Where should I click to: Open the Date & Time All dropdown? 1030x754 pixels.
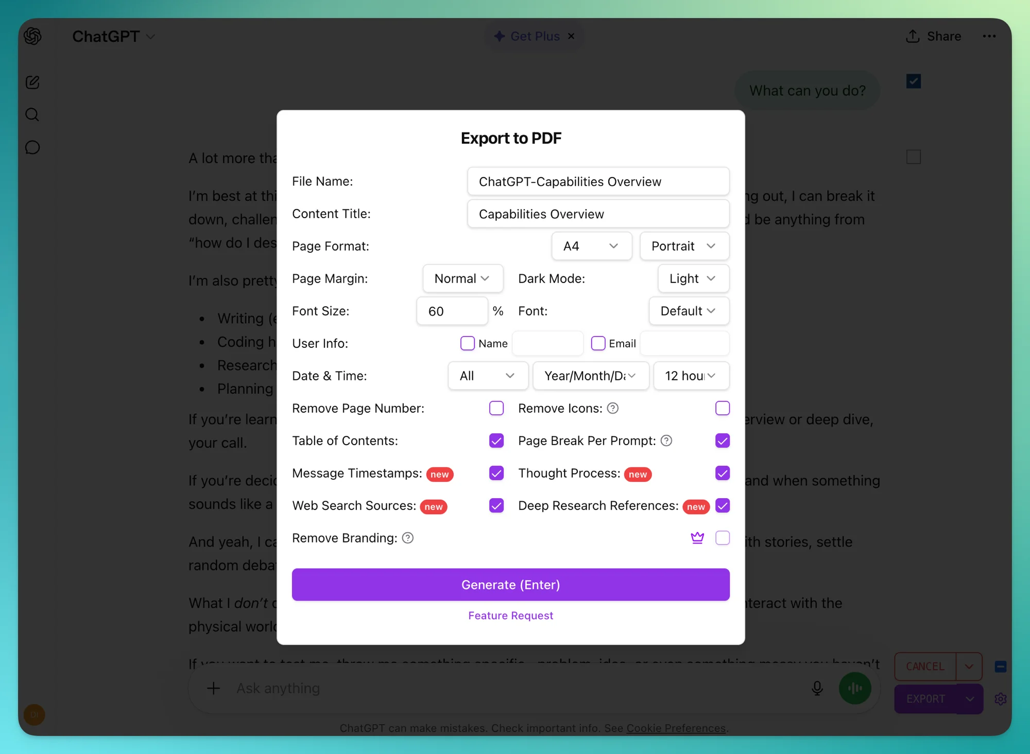pyautogui.click(x=488, y=376)
